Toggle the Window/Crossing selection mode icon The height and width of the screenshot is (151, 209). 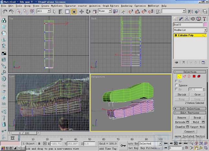[74, 12]
